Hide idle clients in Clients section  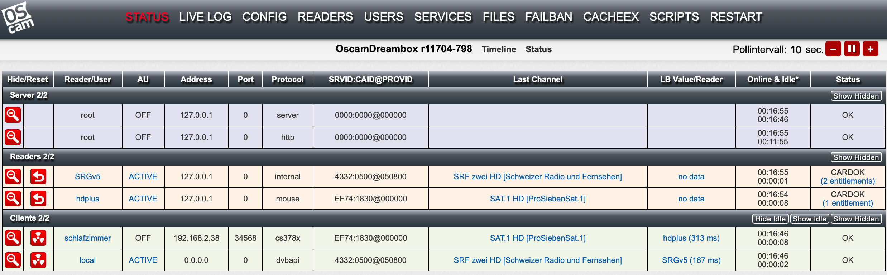[x=770, y=219]
